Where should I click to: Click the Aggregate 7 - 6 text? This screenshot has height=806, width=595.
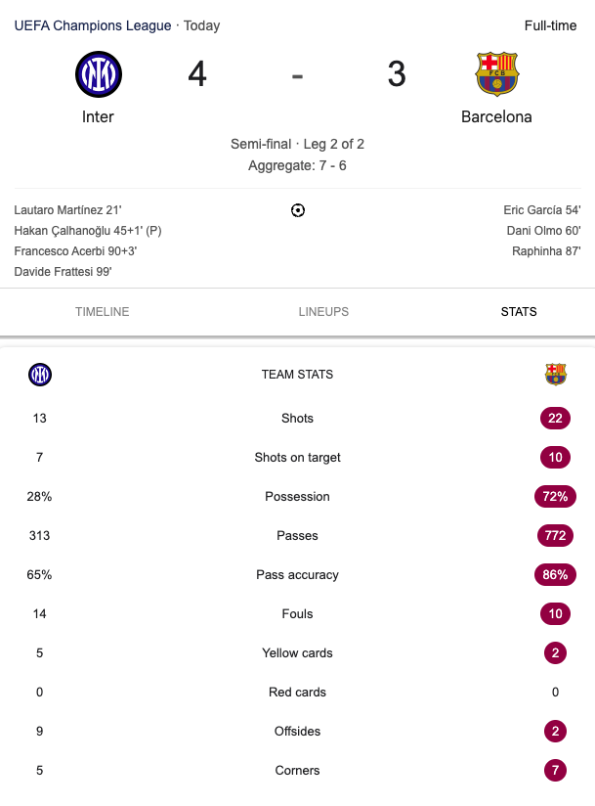click(297, 165)
